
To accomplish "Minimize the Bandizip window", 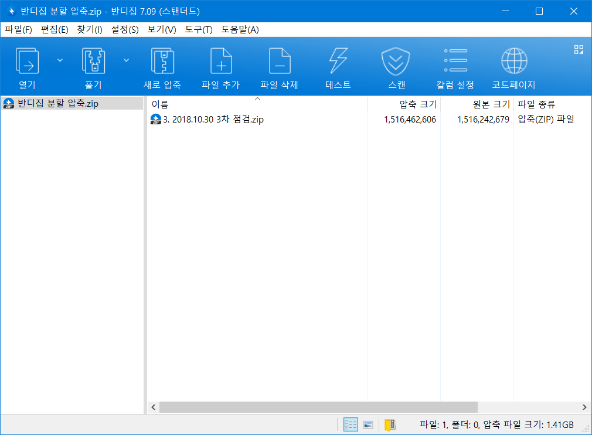I will click(505, 11).
